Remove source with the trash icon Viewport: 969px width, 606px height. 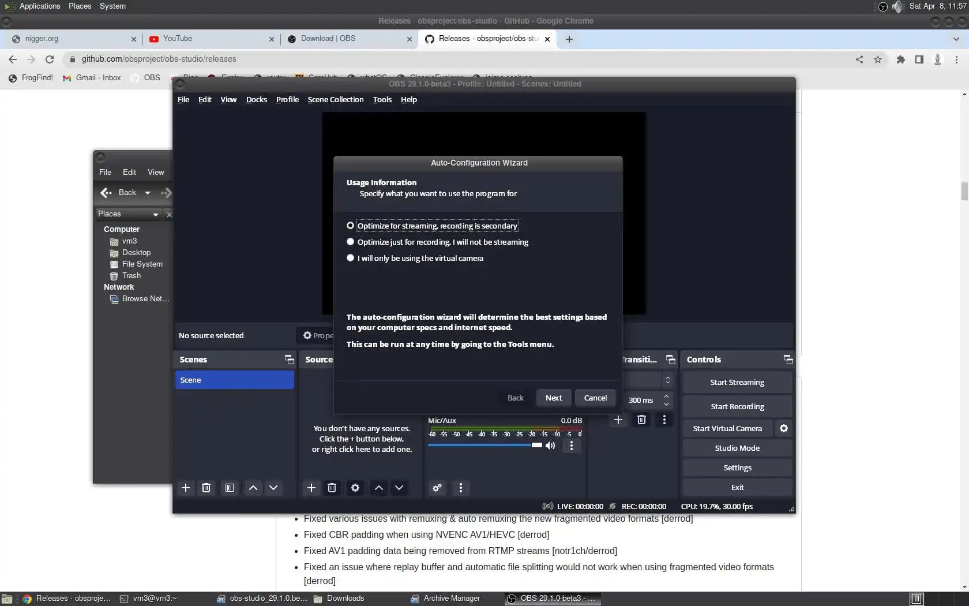coord(332,488)
